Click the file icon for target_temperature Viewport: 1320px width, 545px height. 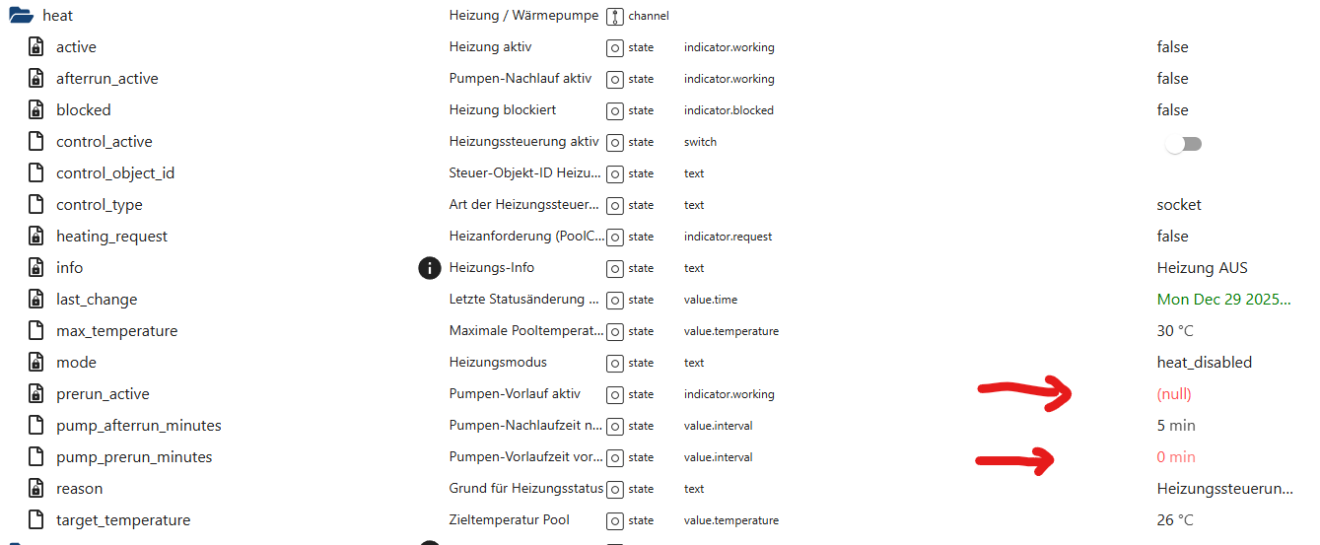tap(35, 520)
